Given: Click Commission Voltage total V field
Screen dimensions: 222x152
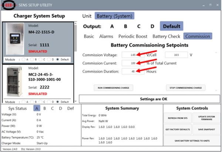Looking at the screenshot, I should tap(176, 55).
